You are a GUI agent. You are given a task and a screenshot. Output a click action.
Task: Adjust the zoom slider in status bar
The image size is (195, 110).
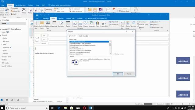tap(182, 104)
